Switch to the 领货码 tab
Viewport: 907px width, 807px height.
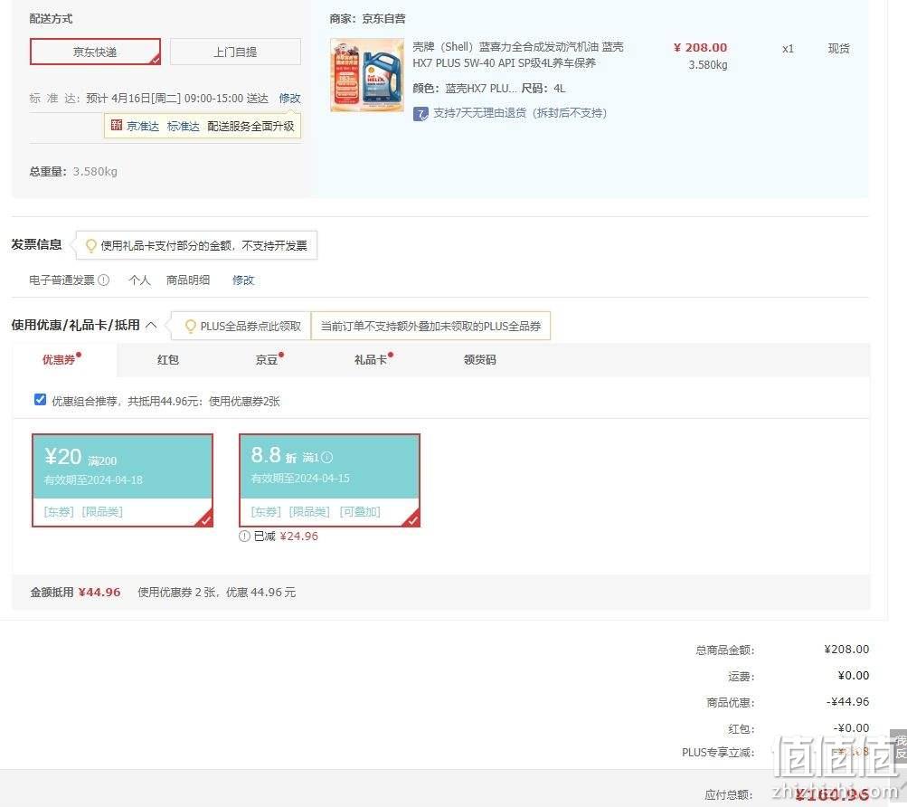pos(479,359)
